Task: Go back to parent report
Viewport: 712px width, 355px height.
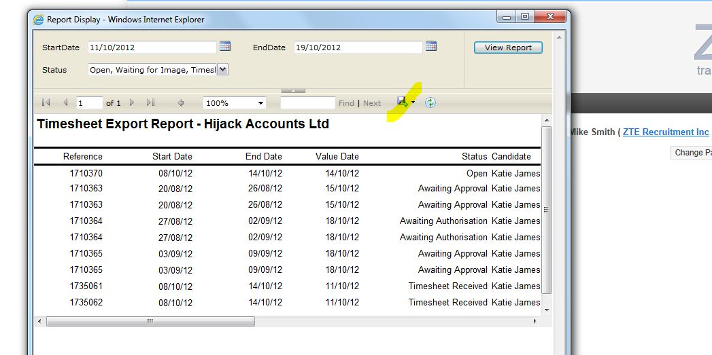Action: pyautogui.click(x=180, y=103)
